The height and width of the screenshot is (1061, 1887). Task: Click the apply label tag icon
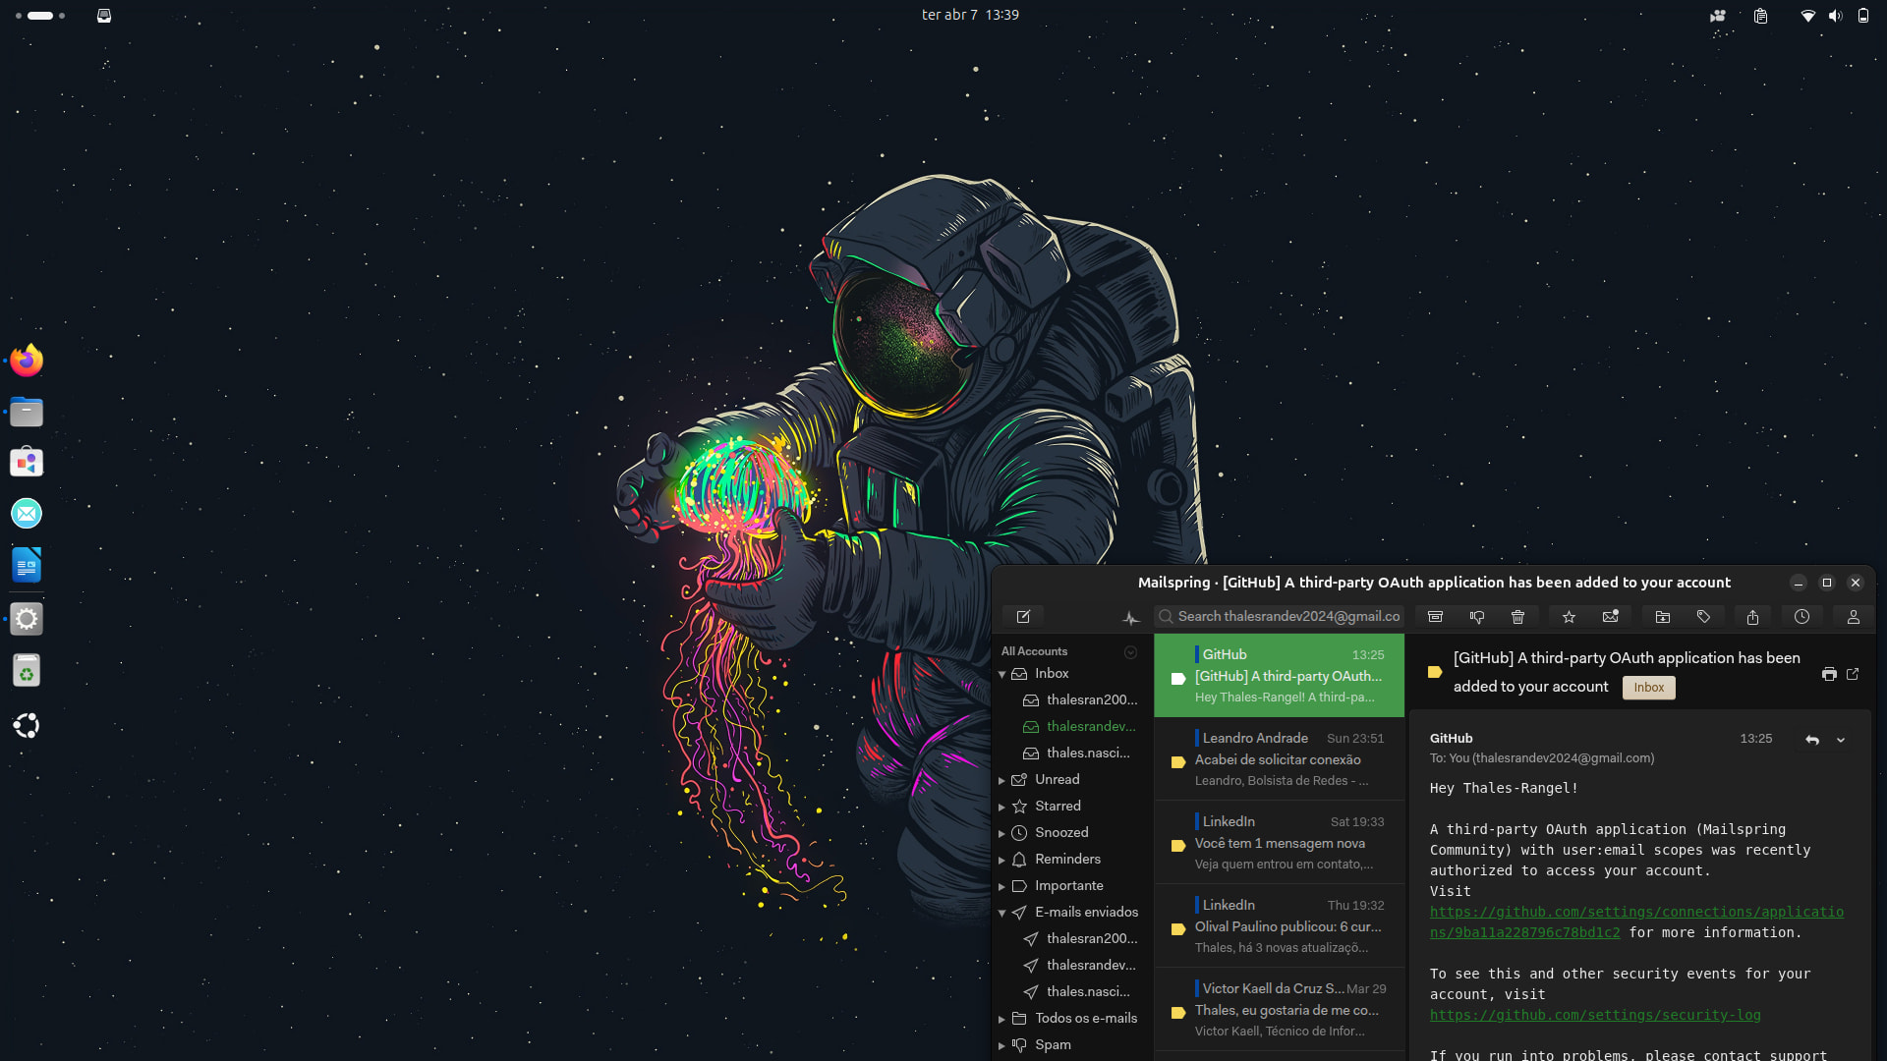click(x=1703, y=617)
